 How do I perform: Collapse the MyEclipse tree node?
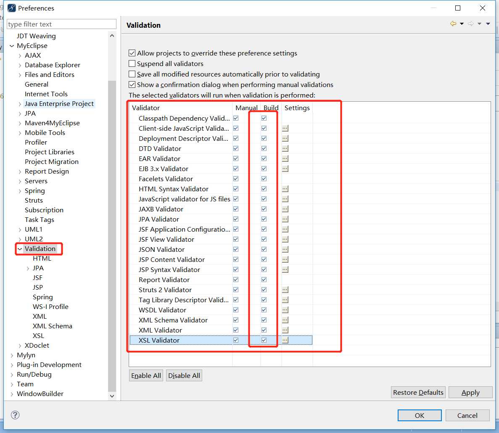tap(12, 46)
